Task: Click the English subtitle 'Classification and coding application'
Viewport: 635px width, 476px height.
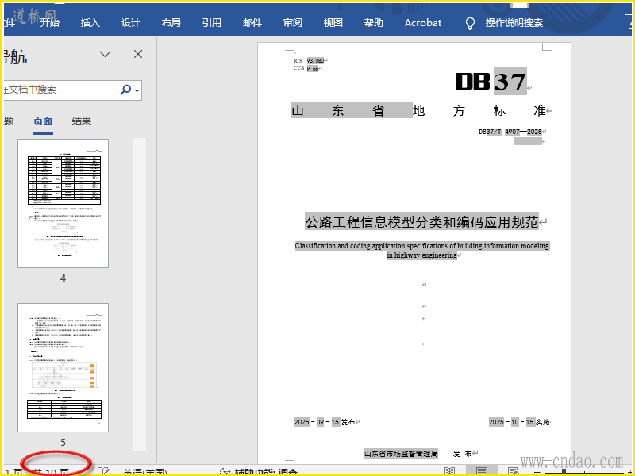Action: coord(422,246)
